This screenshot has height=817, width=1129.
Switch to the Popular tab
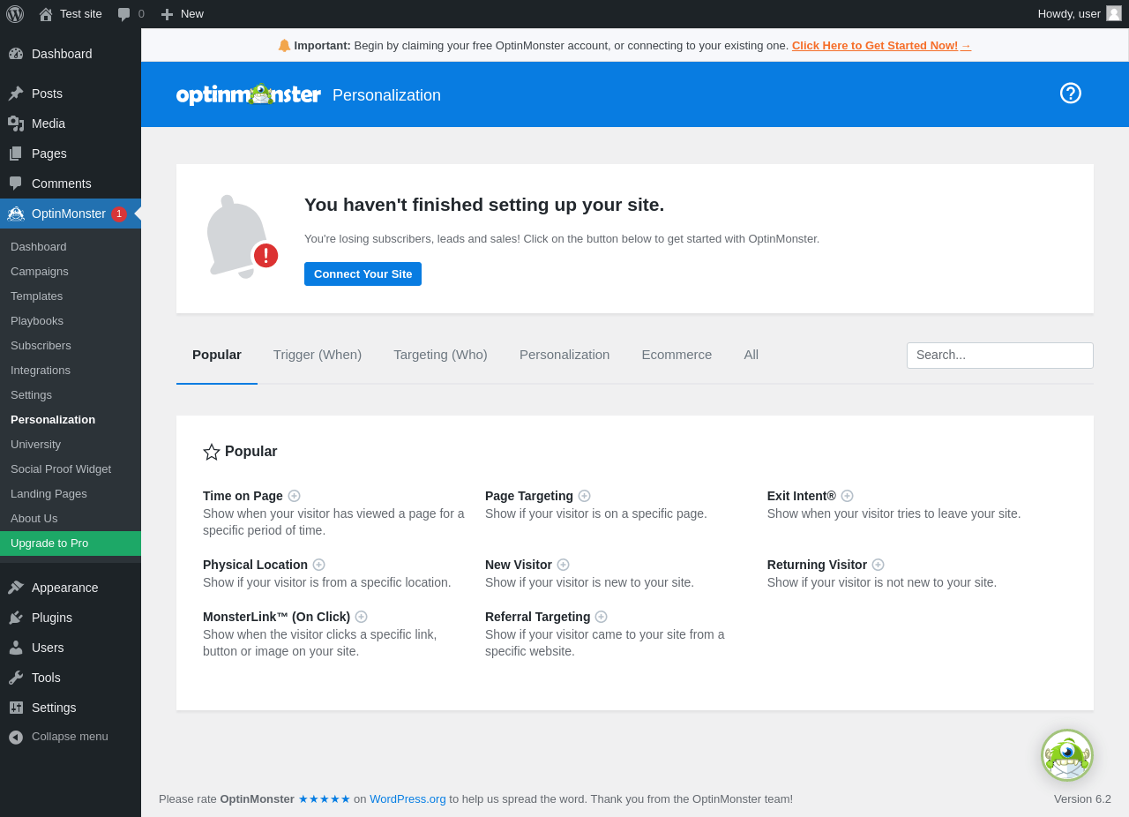217,355
